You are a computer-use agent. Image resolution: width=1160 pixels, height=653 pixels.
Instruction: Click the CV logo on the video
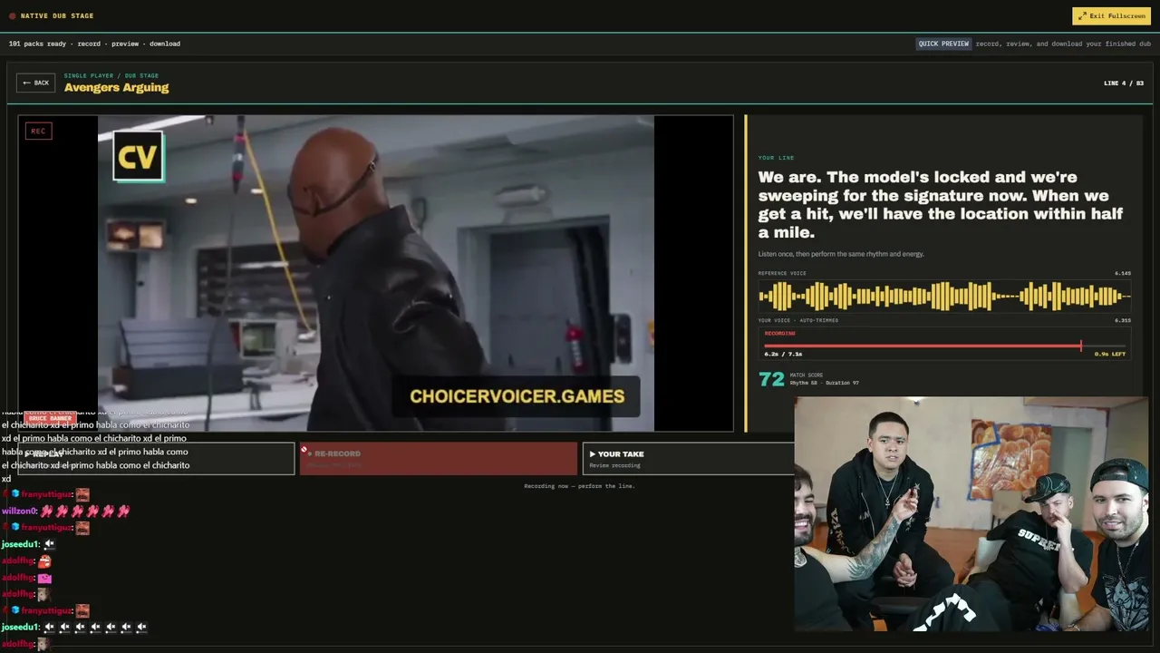(139, 157)
